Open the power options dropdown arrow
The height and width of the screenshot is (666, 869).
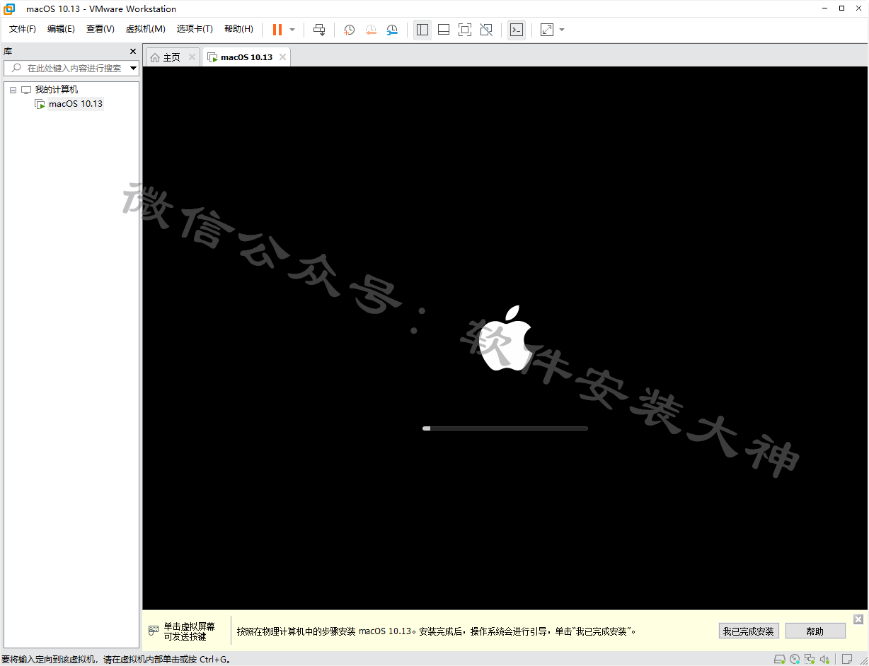click(292, 30)
